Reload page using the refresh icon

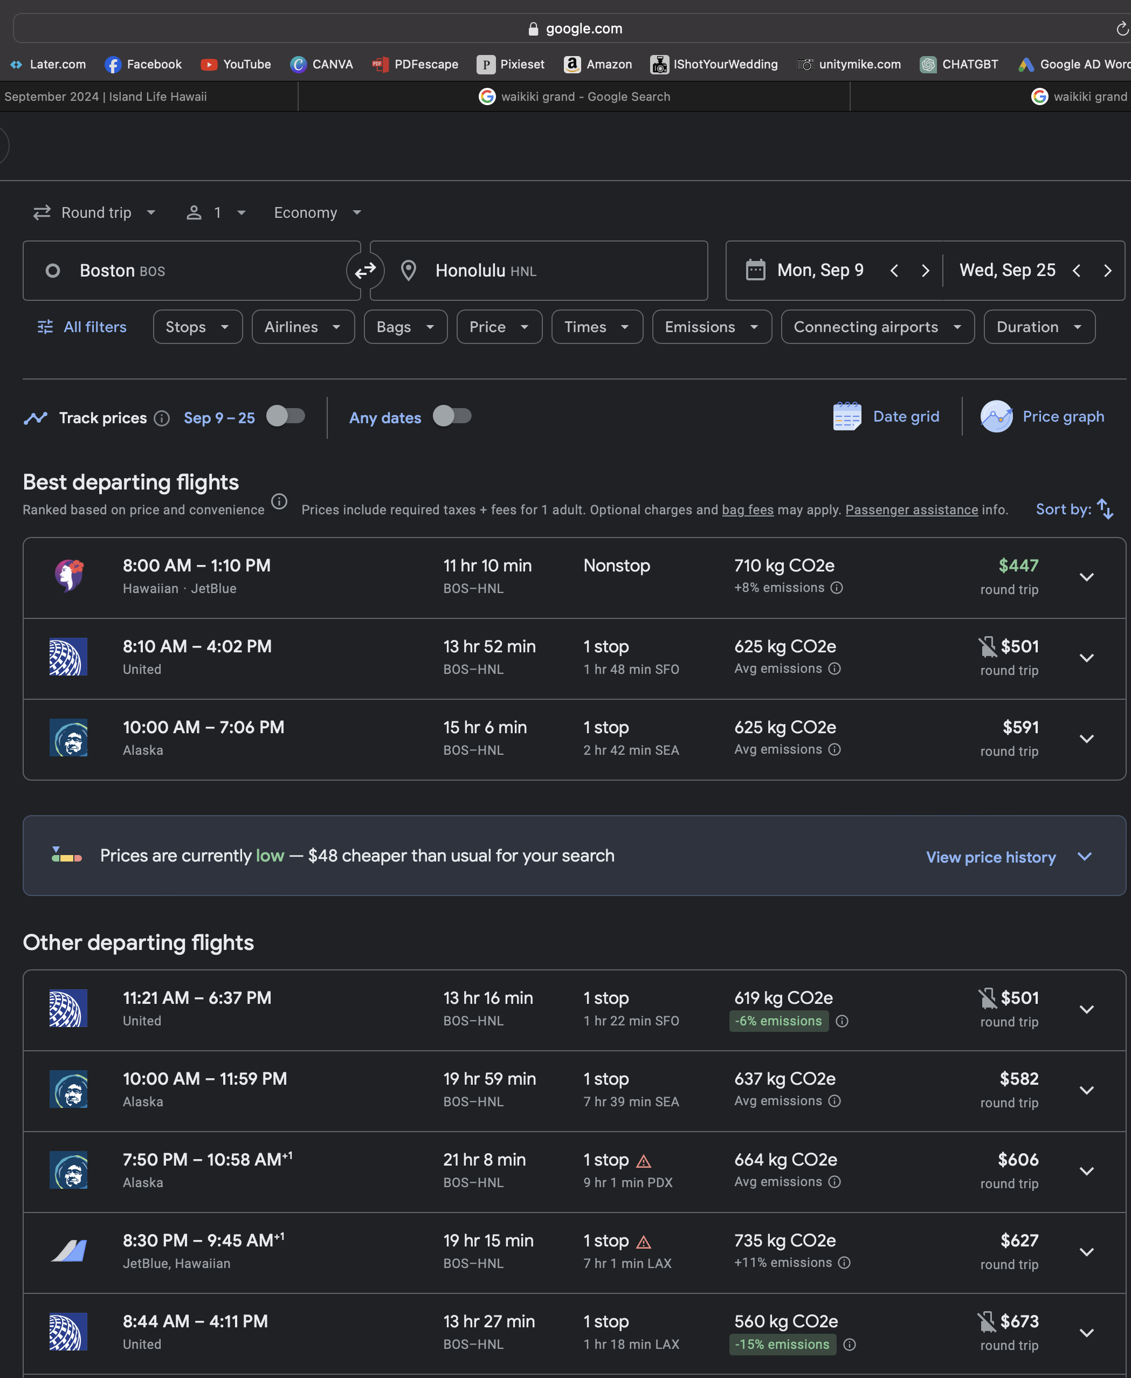pos(1121,29)
